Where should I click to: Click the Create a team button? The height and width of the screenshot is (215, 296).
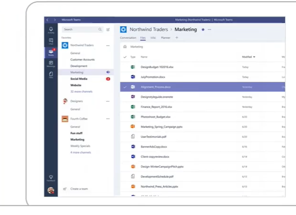point(76,189)
